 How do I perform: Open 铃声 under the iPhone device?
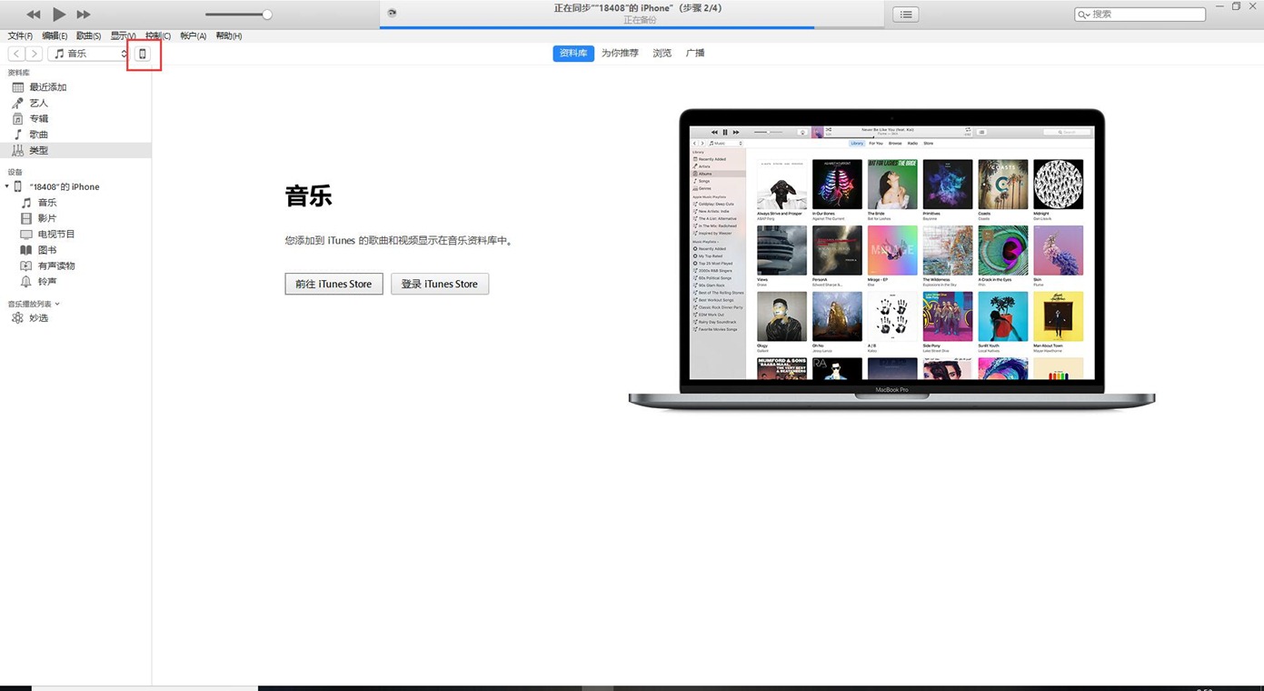point(46,282)
